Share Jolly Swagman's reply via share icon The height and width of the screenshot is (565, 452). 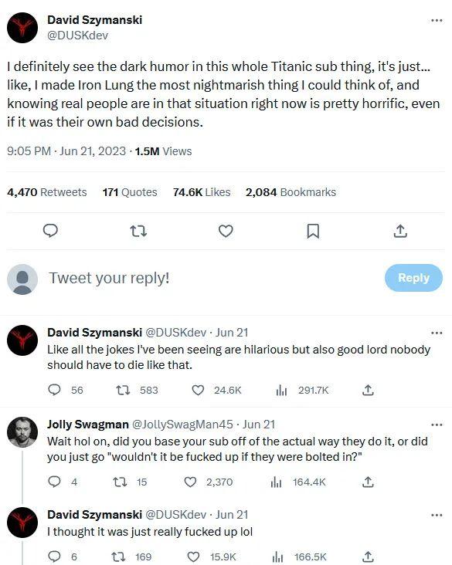[x=368, y=482]
